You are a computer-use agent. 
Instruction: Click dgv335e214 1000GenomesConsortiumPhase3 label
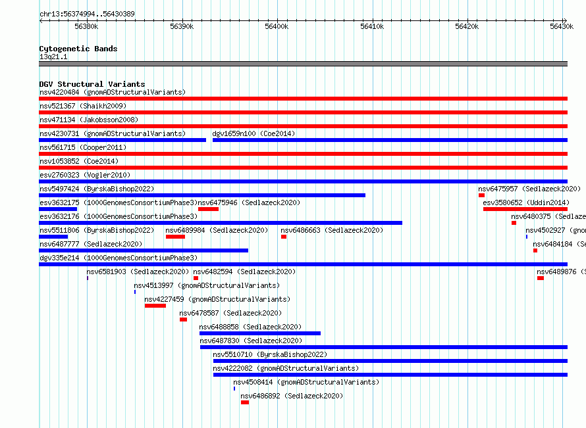pyautogui.click(x=119, y=258)
